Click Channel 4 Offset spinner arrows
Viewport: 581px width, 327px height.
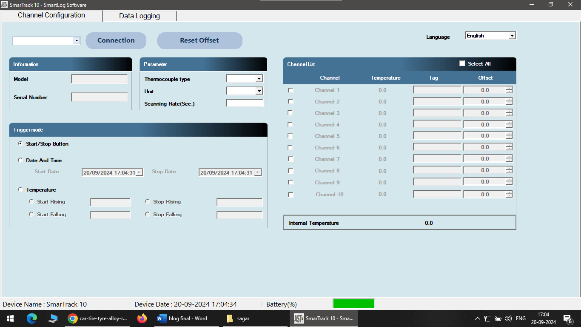[x=509, y=124]
